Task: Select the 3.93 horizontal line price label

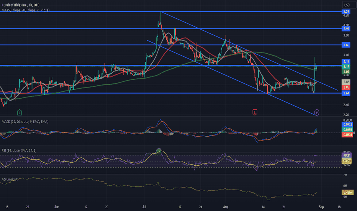Action: (346, 29)
